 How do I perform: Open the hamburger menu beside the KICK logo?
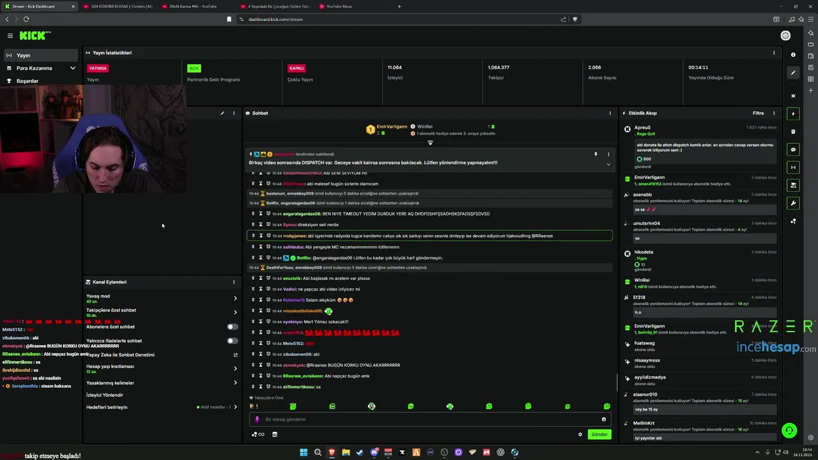click(x=10, y=36)
